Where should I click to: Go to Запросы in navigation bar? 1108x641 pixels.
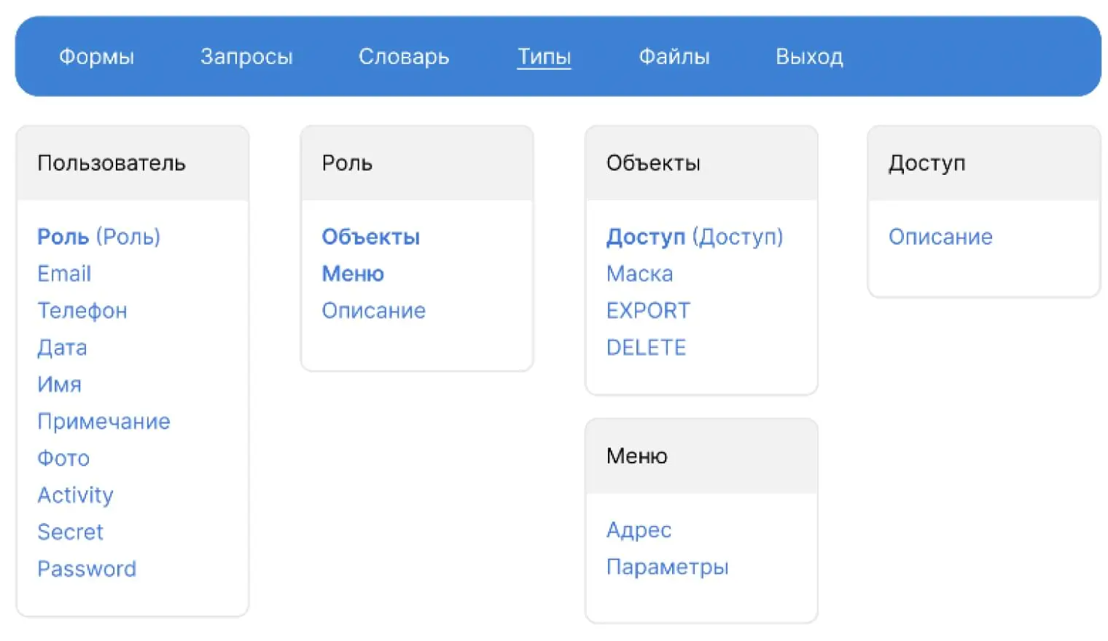click(246, 57)
